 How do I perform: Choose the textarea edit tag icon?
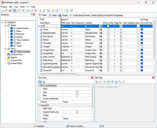[x=116, y=82]
